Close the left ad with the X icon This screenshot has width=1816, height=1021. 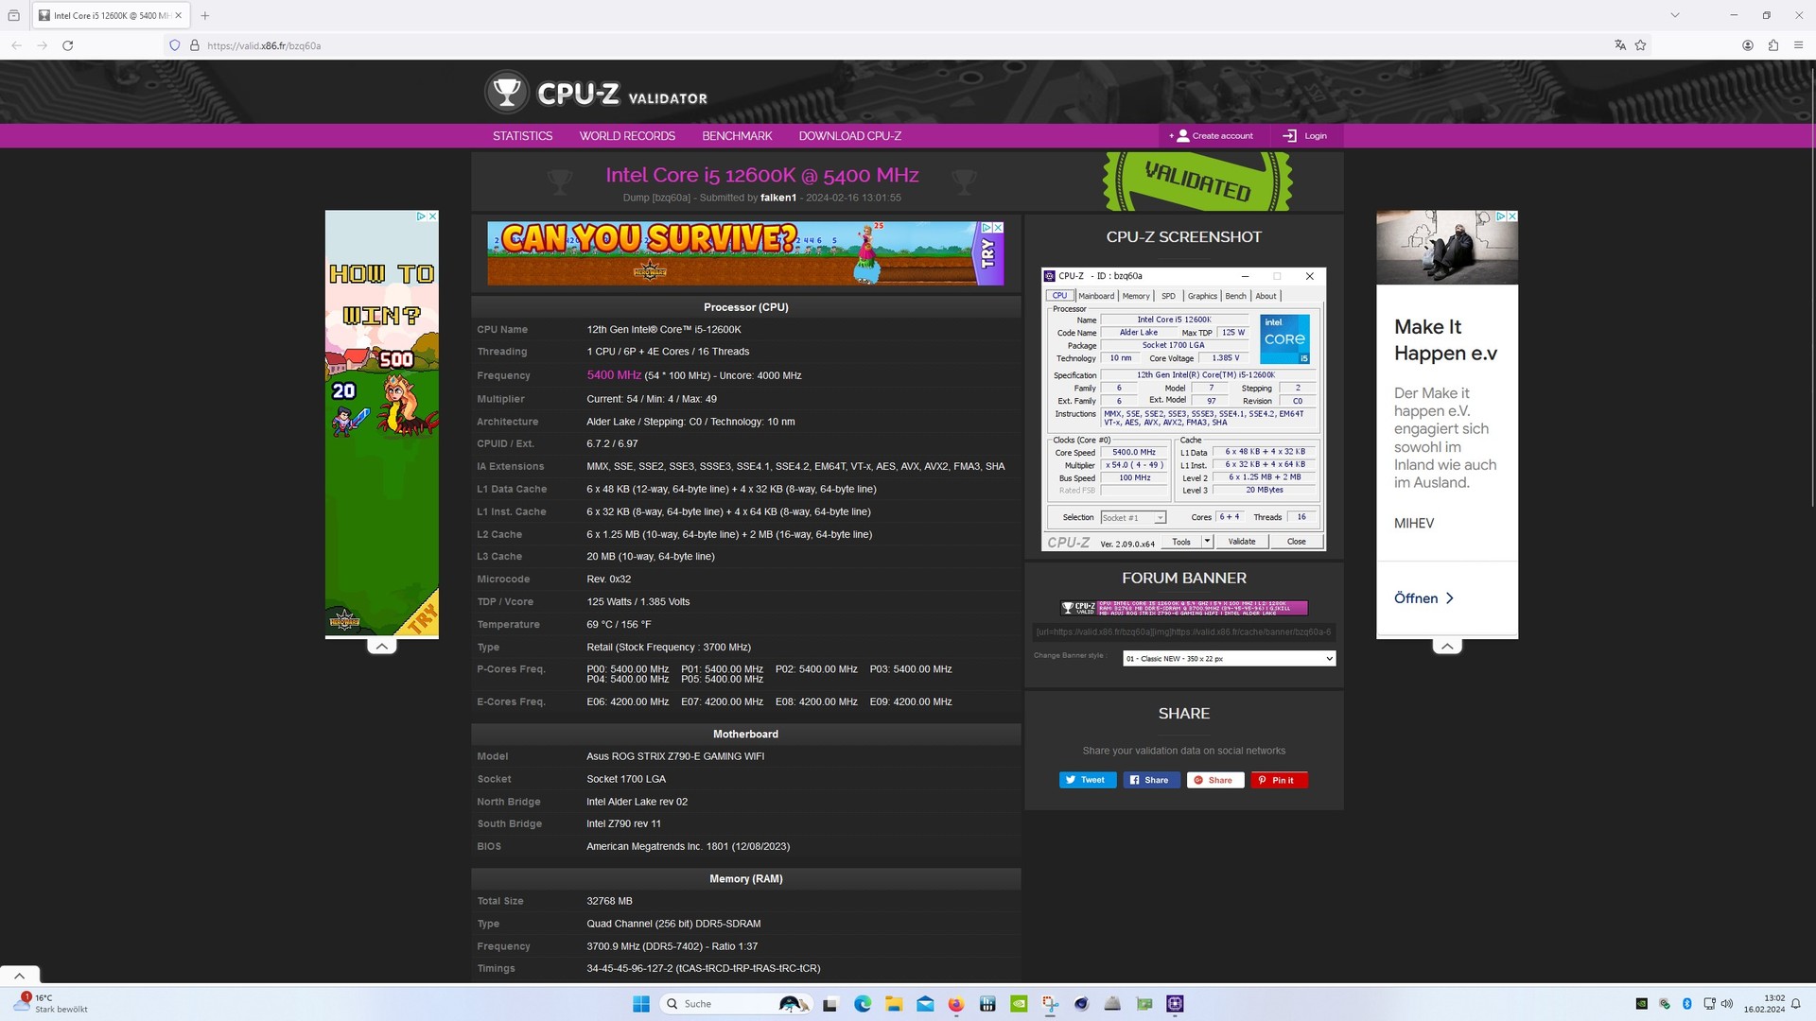[x=433, y=216]
